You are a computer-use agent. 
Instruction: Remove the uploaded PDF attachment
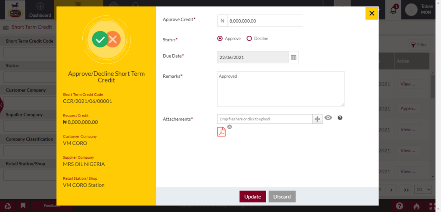pos(230,126)
